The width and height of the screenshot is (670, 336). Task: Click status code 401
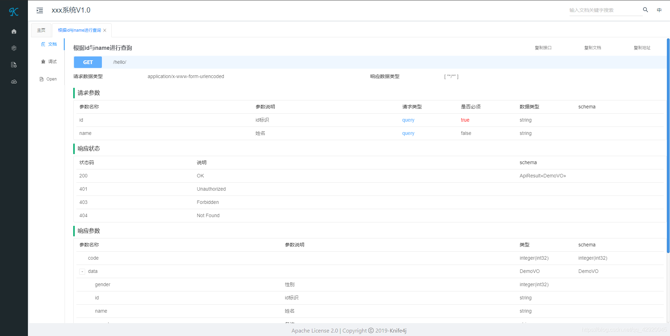(x=83, y=189)
